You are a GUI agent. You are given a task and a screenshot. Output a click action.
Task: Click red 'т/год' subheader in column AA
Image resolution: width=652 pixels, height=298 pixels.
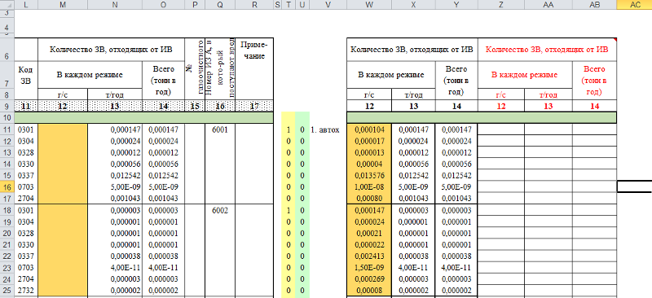tap(548, 95)
